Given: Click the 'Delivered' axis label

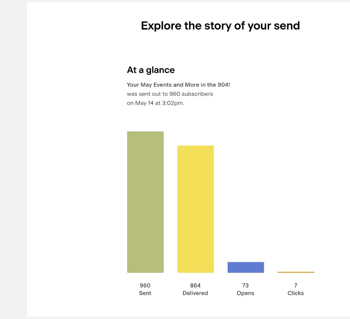Looking at the screenshot, I should tap(195, 293).
